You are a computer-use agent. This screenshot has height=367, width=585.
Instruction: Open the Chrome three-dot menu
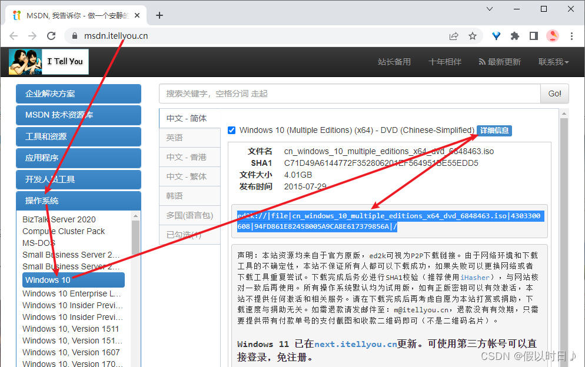point(571,36)
